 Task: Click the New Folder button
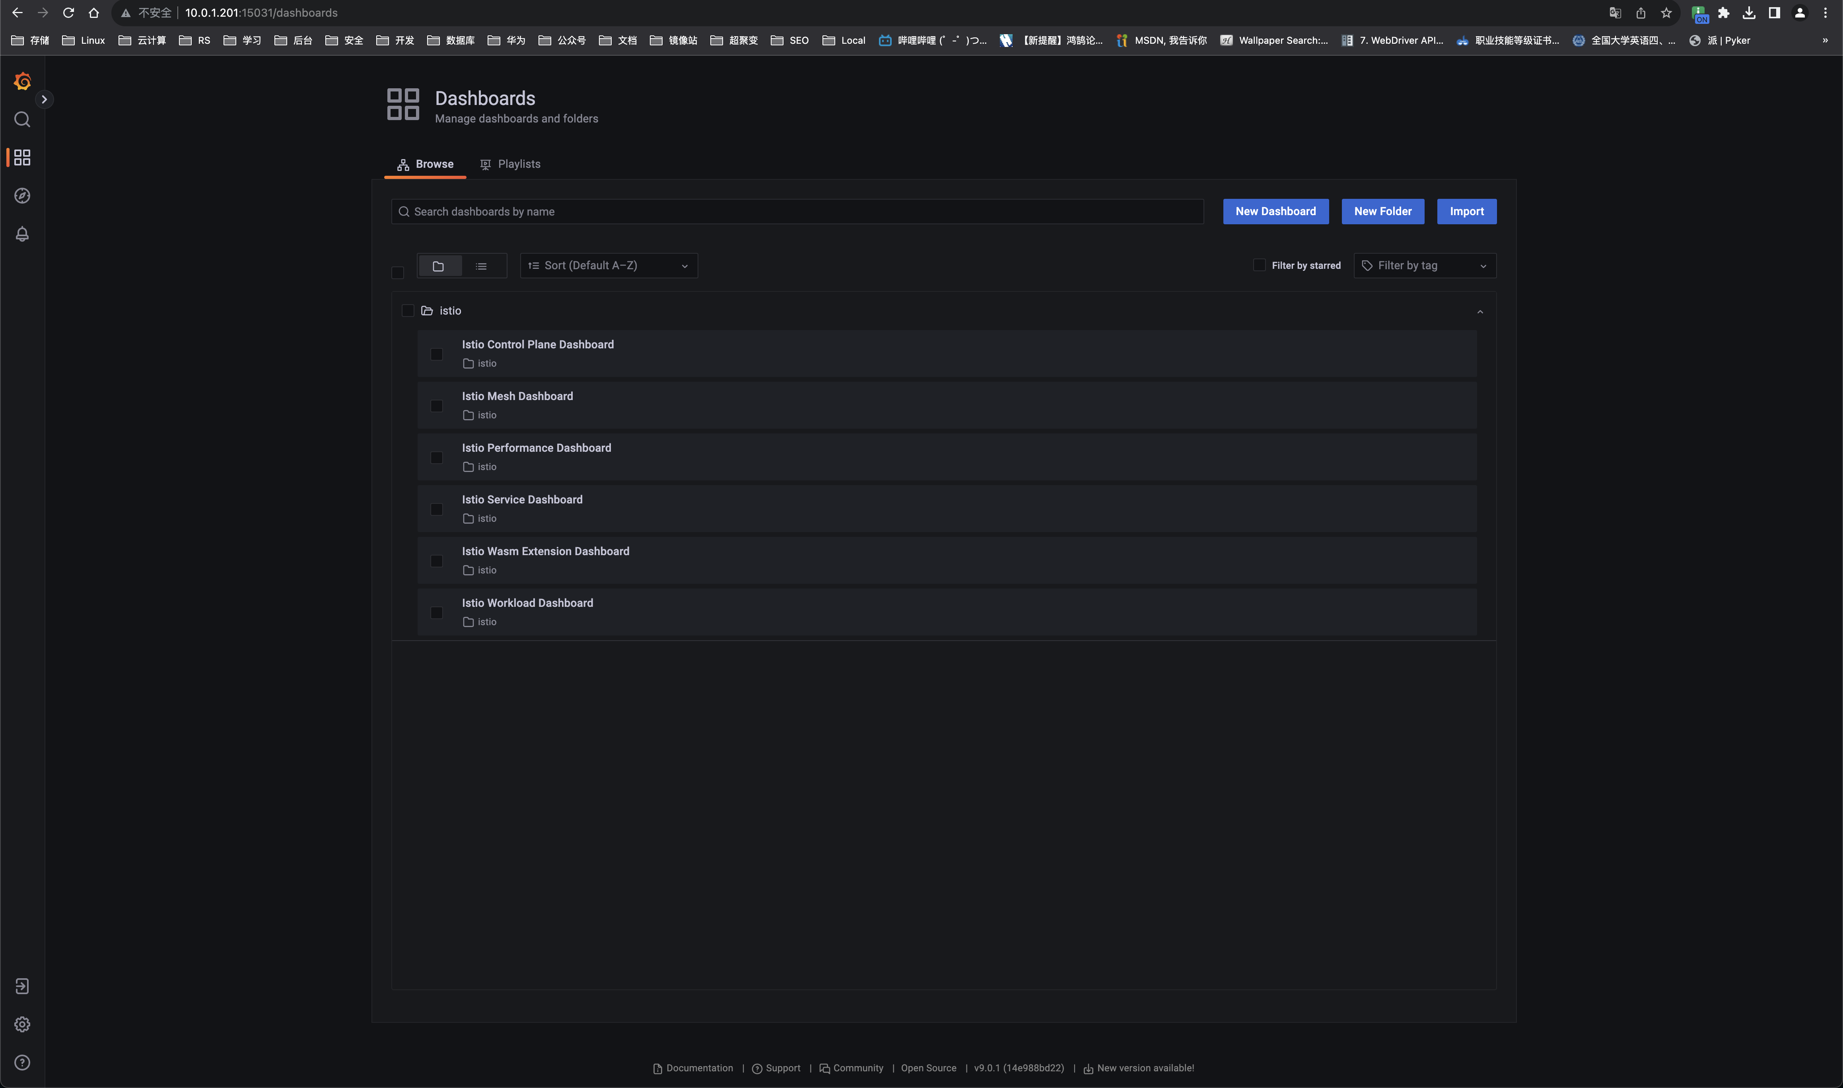(x=1382, y=211)
